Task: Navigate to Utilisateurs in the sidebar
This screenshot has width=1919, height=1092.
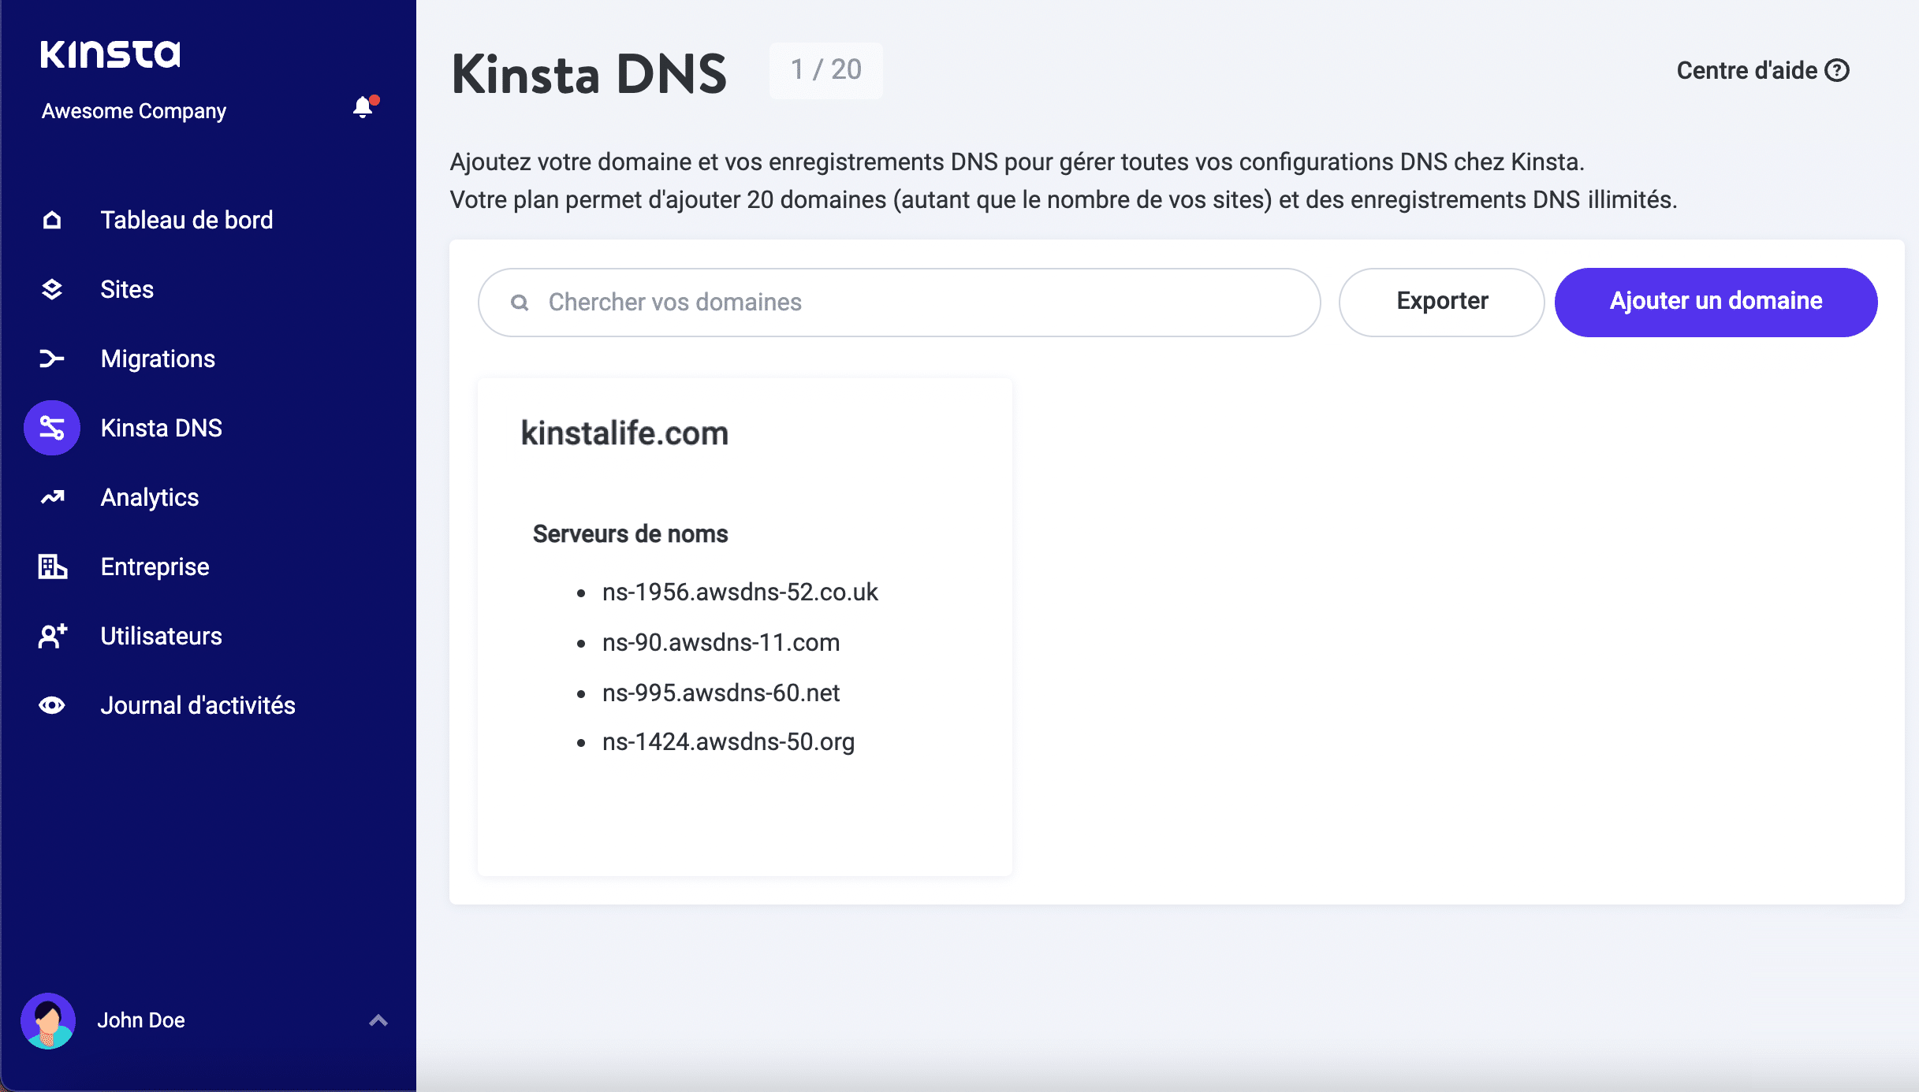Action: (x=161, y=636)
